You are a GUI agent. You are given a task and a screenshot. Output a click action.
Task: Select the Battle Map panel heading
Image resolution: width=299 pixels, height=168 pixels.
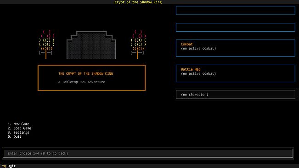point(191,69)
